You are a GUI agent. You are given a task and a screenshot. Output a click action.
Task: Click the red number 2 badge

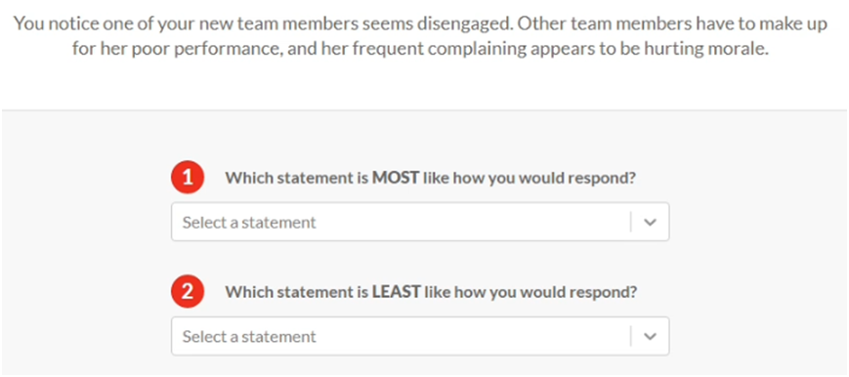pyautogui.click(x=188, y=292)
